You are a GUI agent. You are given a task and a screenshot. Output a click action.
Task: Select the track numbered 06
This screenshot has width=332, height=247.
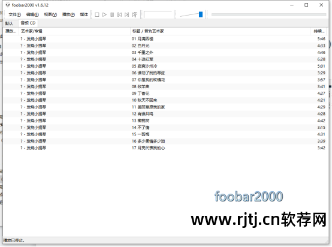165,73
